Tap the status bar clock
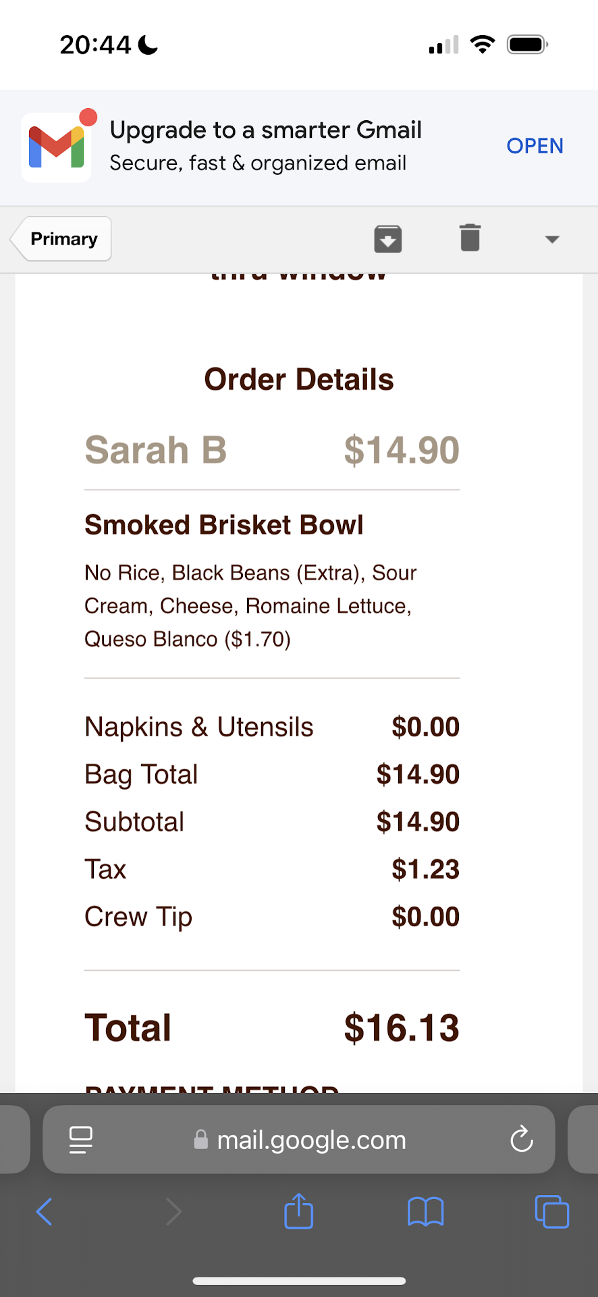Image resolution: width=598 pixels, height=1297 pixels. (x=95, y=45)
